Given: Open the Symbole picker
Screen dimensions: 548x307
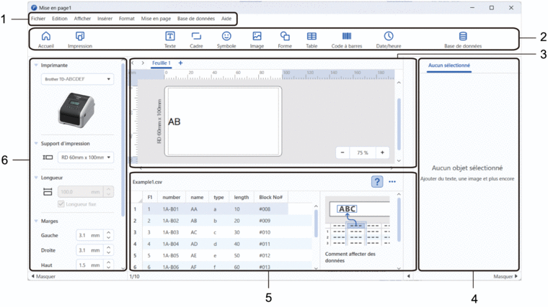Looking at the screenshot, I should [x=226, y=39].
